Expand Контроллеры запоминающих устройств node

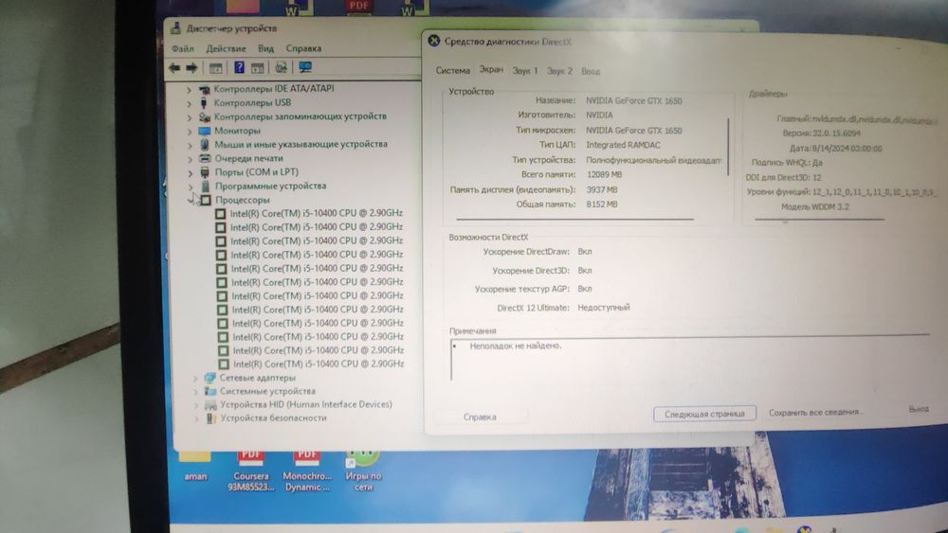(190, 117)
